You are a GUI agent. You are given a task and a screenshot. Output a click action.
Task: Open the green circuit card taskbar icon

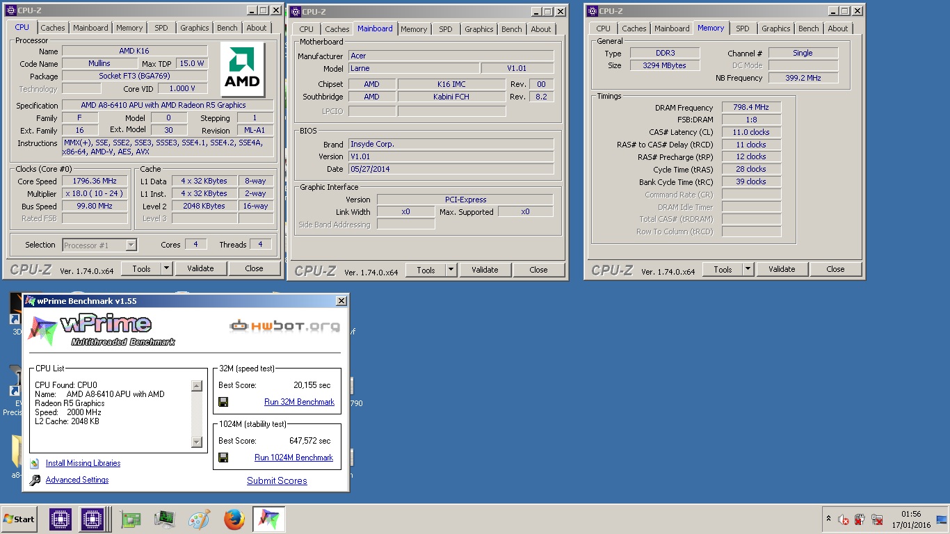tap(130, 519)
